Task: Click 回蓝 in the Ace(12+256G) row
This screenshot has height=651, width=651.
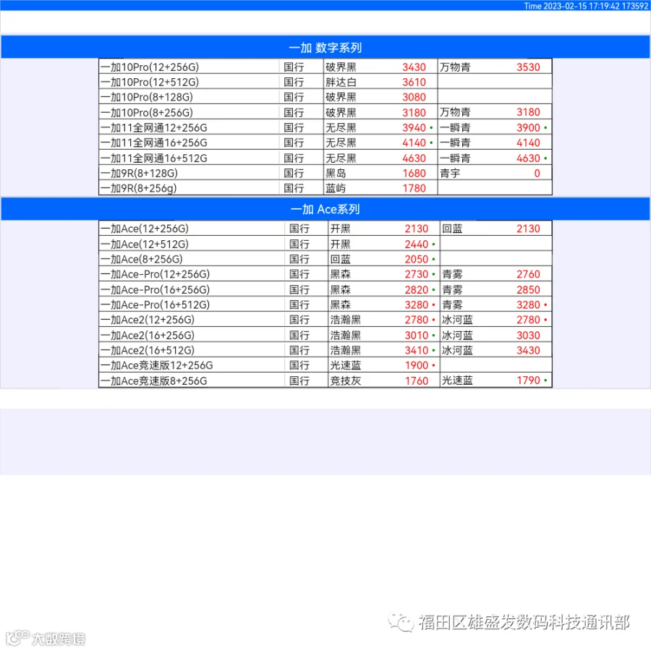Action: point(452,229)
